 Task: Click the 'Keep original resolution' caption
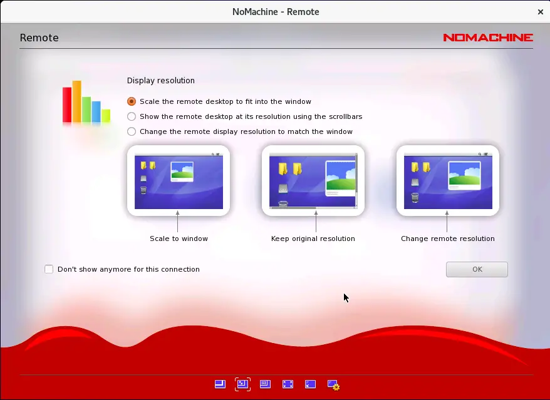[x=313, y=238]
